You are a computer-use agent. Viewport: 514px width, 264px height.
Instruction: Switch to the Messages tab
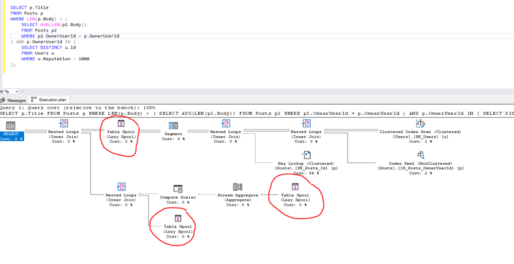(x=14, y=100)
